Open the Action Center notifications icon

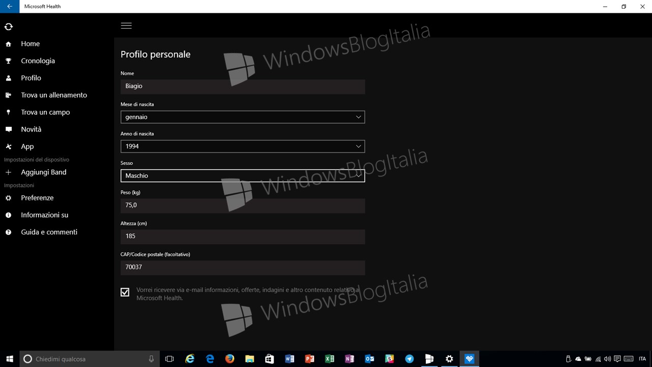point(617,359)
